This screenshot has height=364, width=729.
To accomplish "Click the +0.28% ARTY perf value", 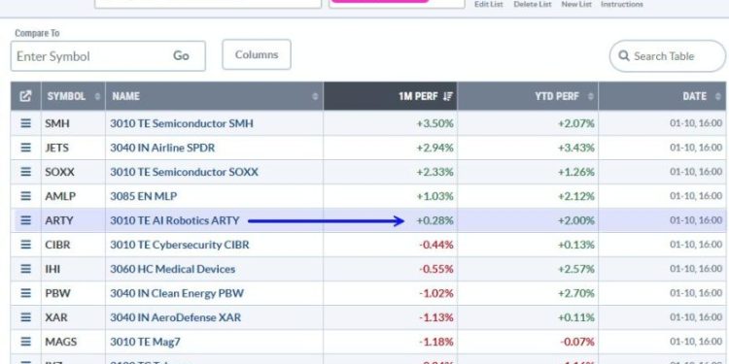I will [434, 220].
